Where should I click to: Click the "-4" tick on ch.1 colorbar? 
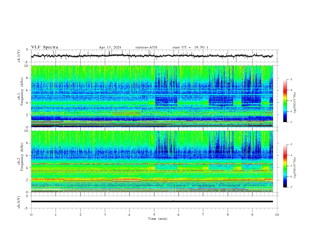291,90
